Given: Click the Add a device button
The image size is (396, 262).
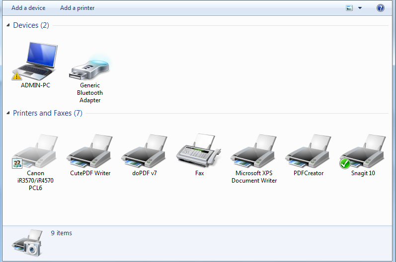Looking at the screenshot, I should (x=28, y=8).
